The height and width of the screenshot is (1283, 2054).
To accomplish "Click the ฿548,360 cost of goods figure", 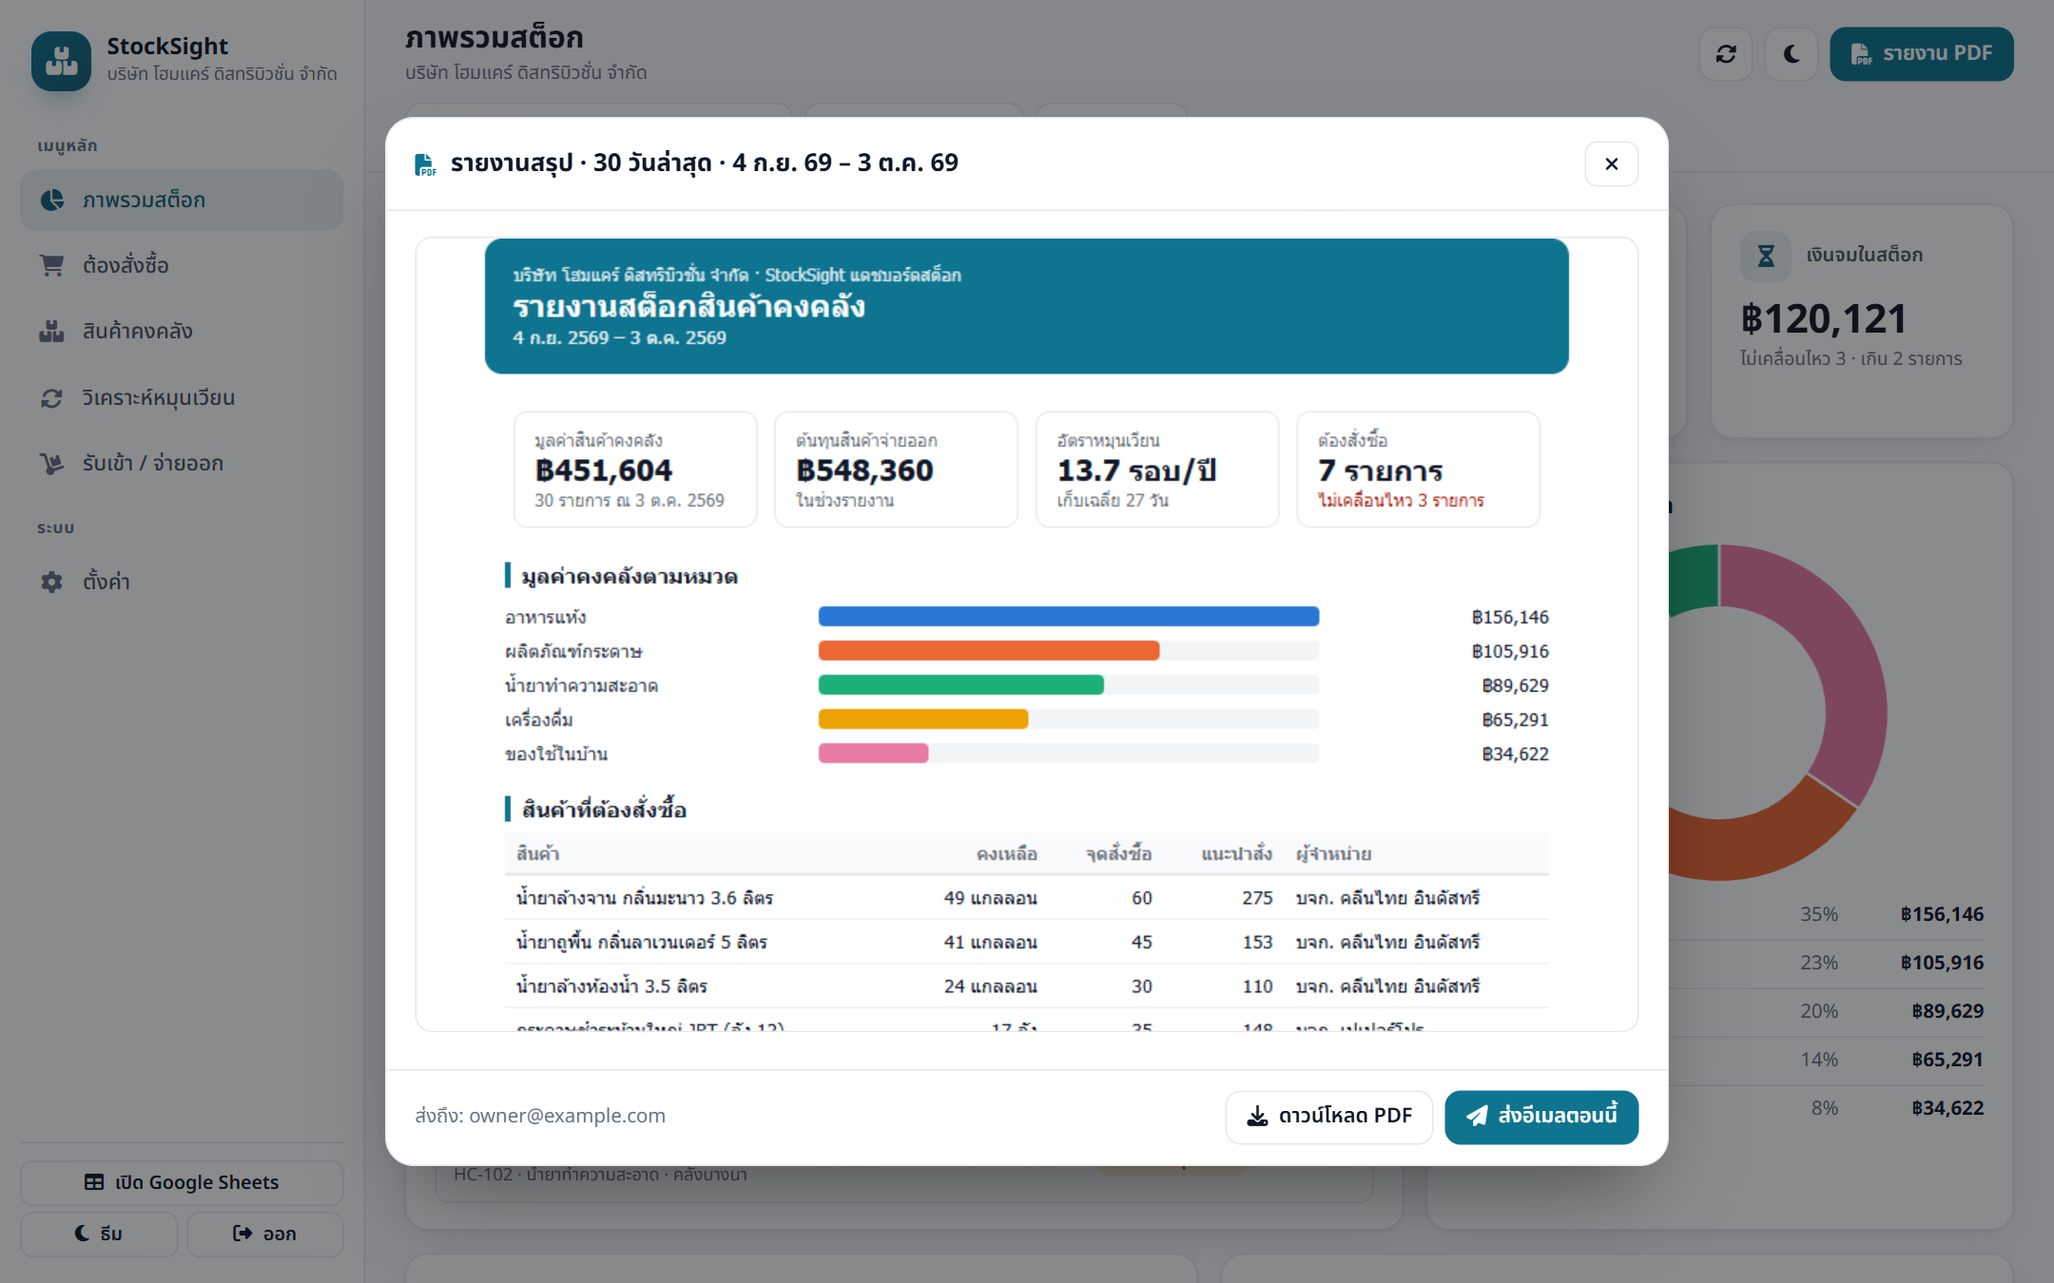I will (x=864, y=470).
